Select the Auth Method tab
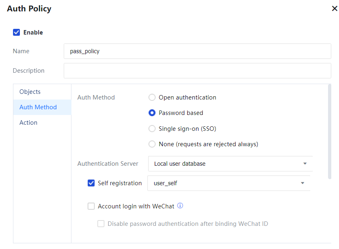339x249 pixels. tap(38, 107)
